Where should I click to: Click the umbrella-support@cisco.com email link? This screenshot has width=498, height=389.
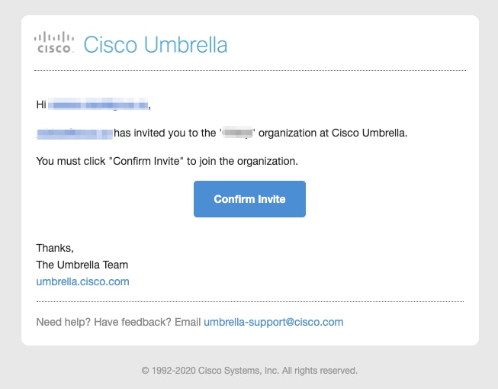coord(273,322)
